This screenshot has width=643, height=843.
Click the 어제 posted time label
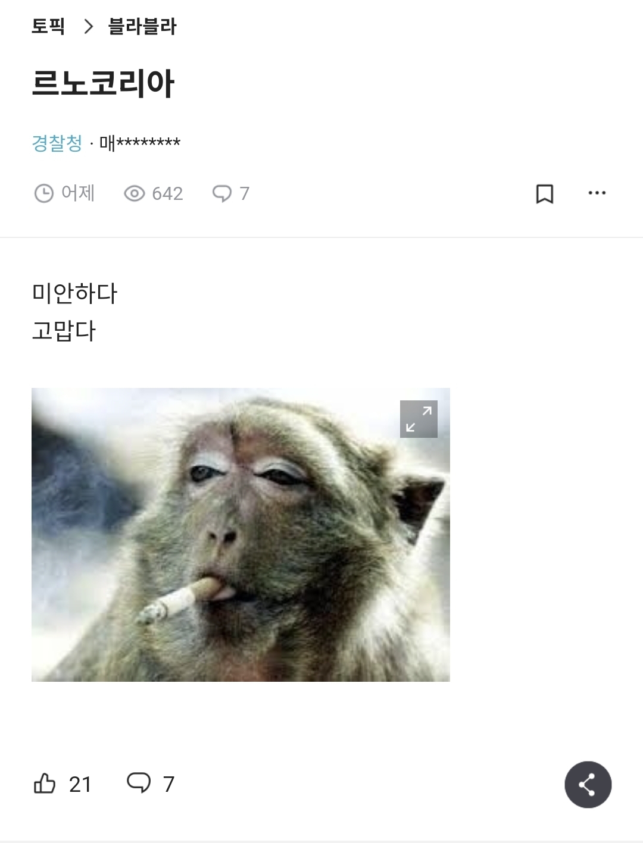click(x=78, y=193)
